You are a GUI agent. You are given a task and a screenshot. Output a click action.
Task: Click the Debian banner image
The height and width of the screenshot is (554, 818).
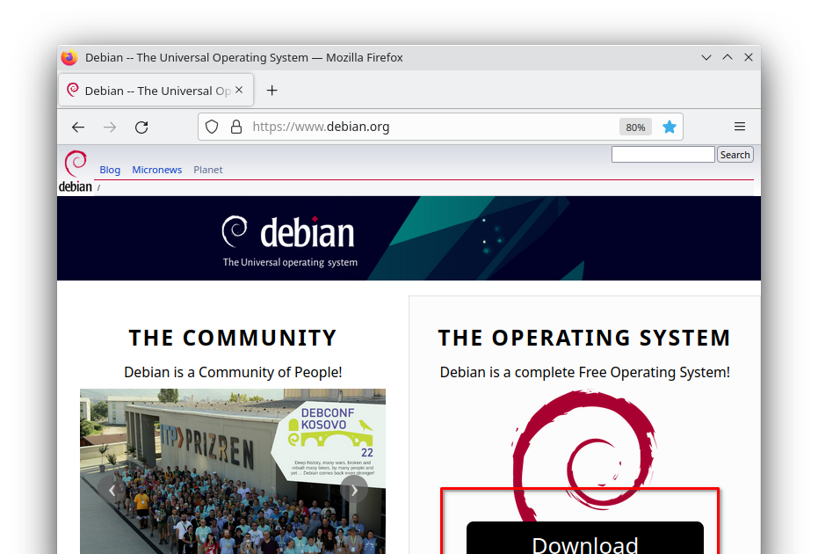[x=409, y=238]
